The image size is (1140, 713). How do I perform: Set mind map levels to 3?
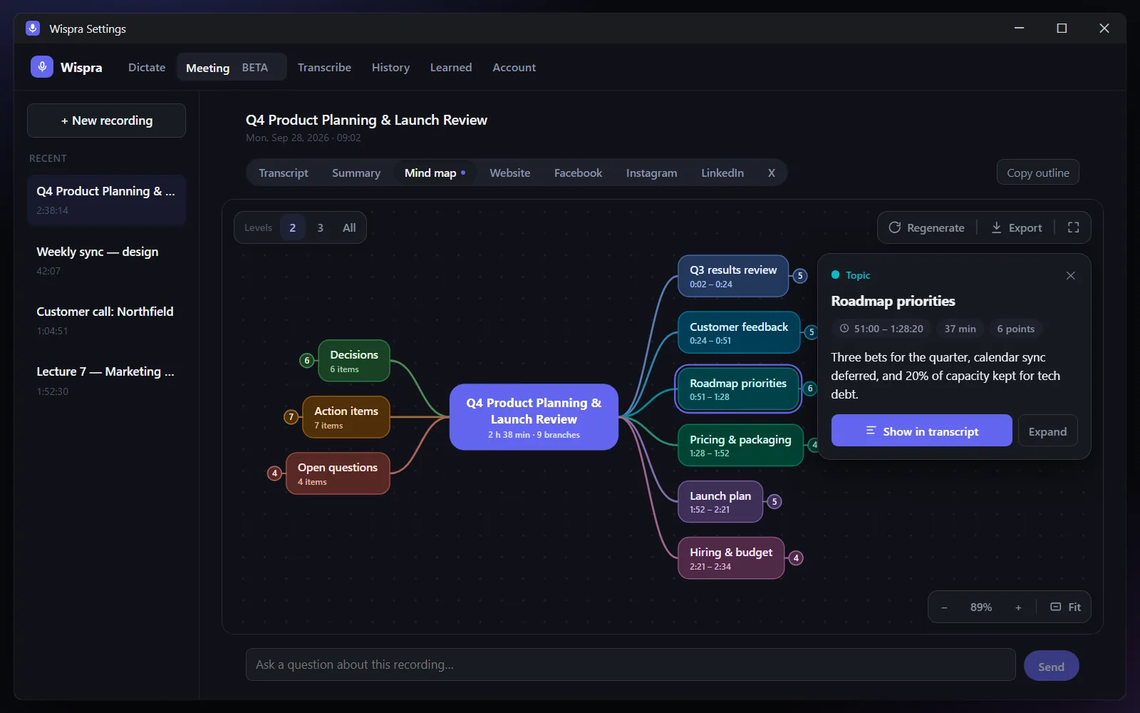click(x=321, y=227)
